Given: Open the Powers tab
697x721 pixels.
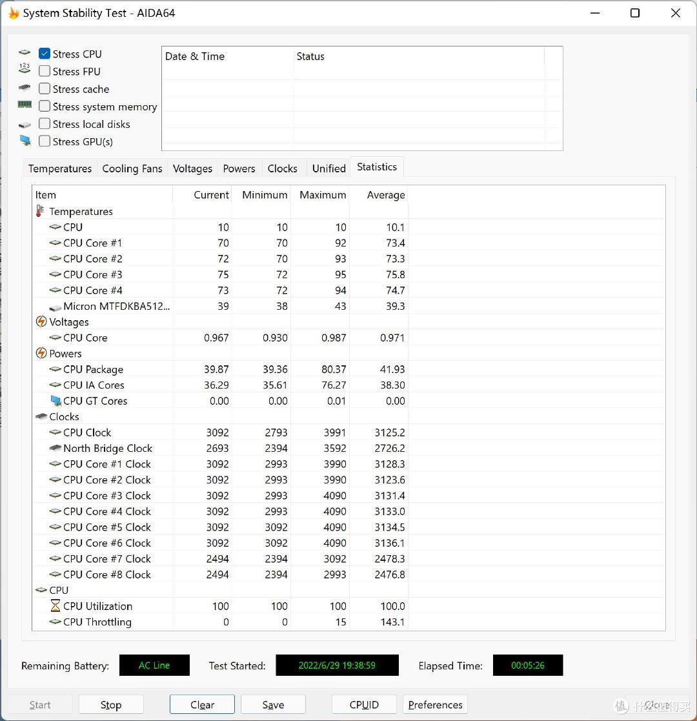Looking at the screenshot, I should click(x=239, y=168).
